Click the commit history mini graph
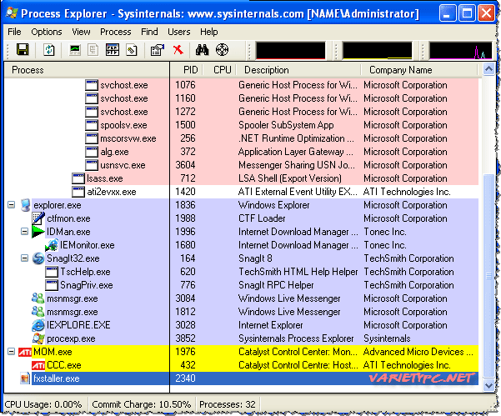This screenshot has height=416, width=501. [x=378, y=50]
